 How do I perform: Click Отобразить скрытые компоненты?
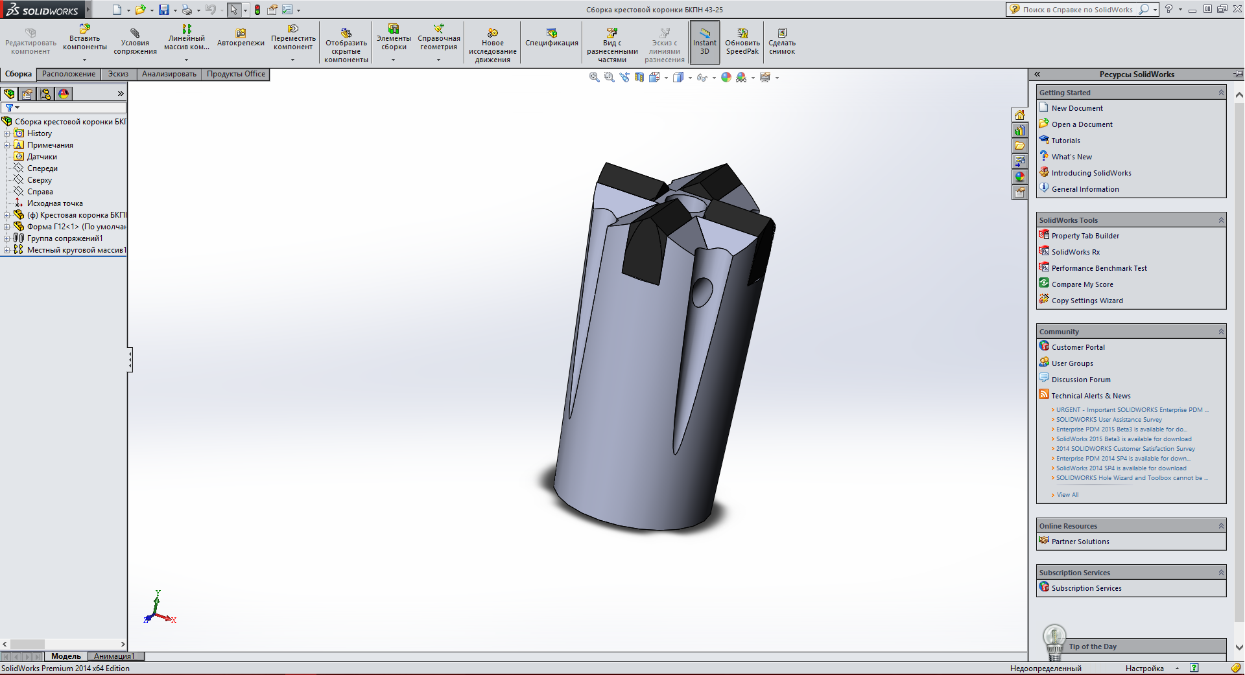[346, 45]
